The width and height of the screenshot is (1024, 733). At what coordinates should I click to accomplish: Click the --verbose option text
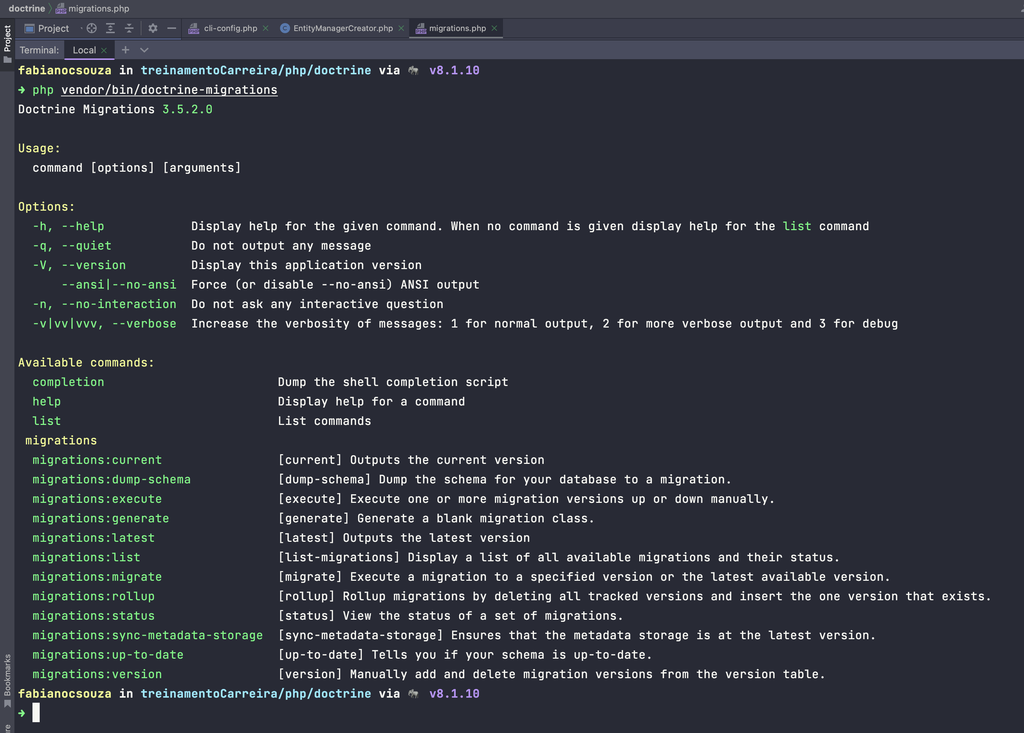coord(144,324)
